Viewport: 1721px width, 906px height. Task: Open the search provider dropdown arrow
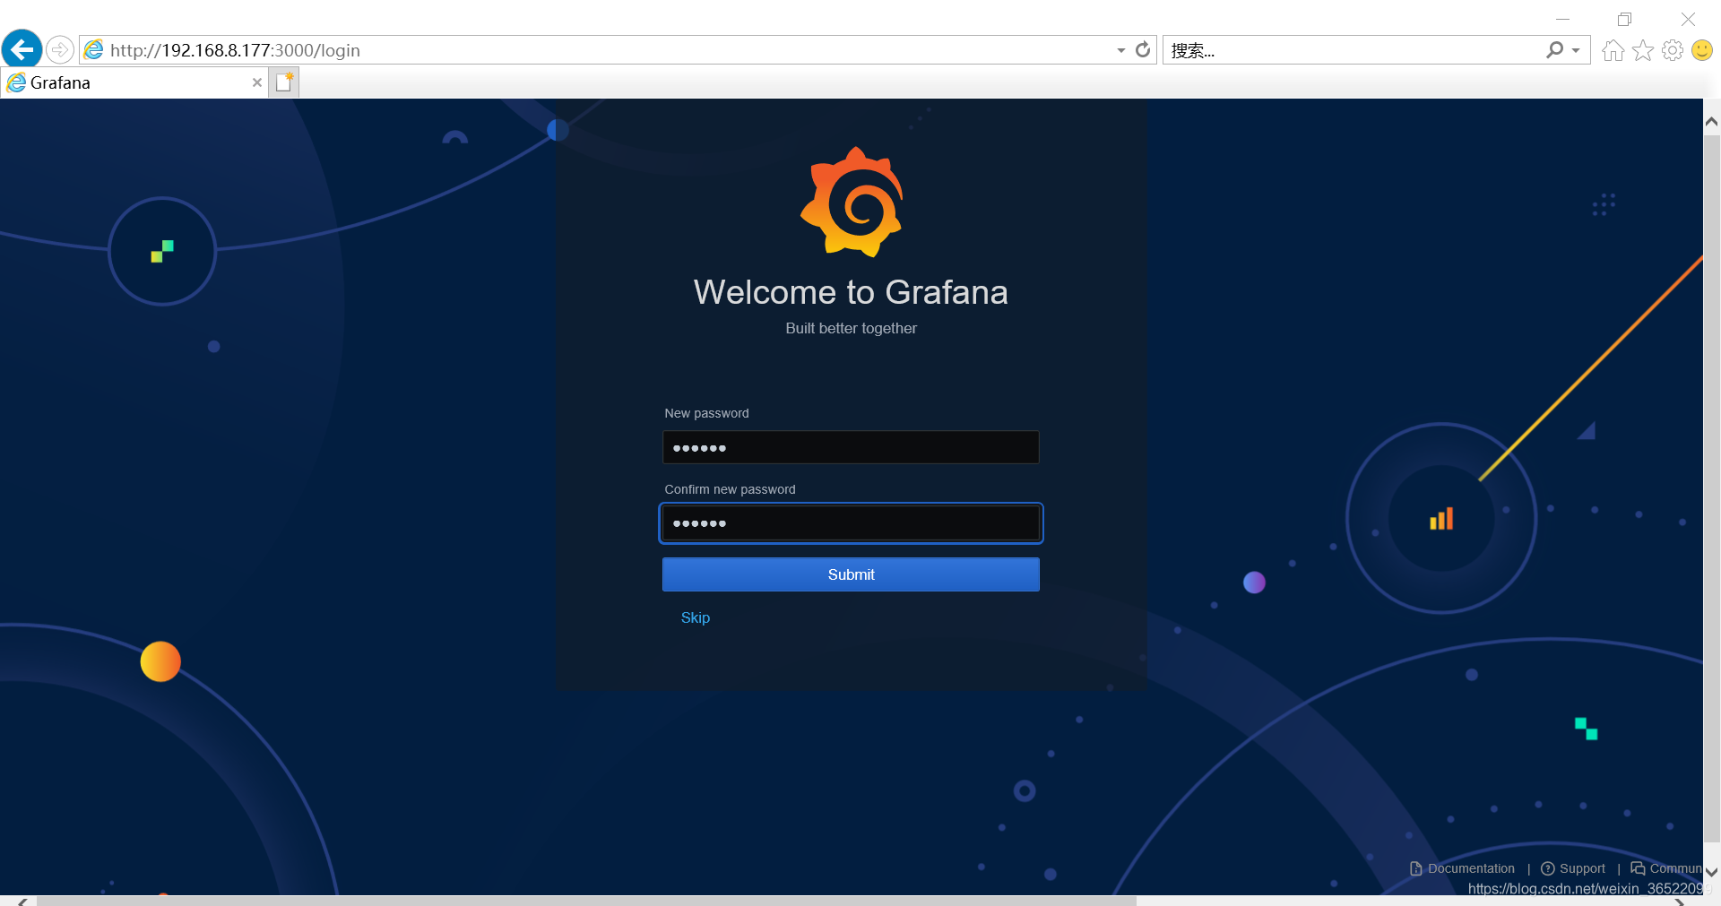[1576, 50]
